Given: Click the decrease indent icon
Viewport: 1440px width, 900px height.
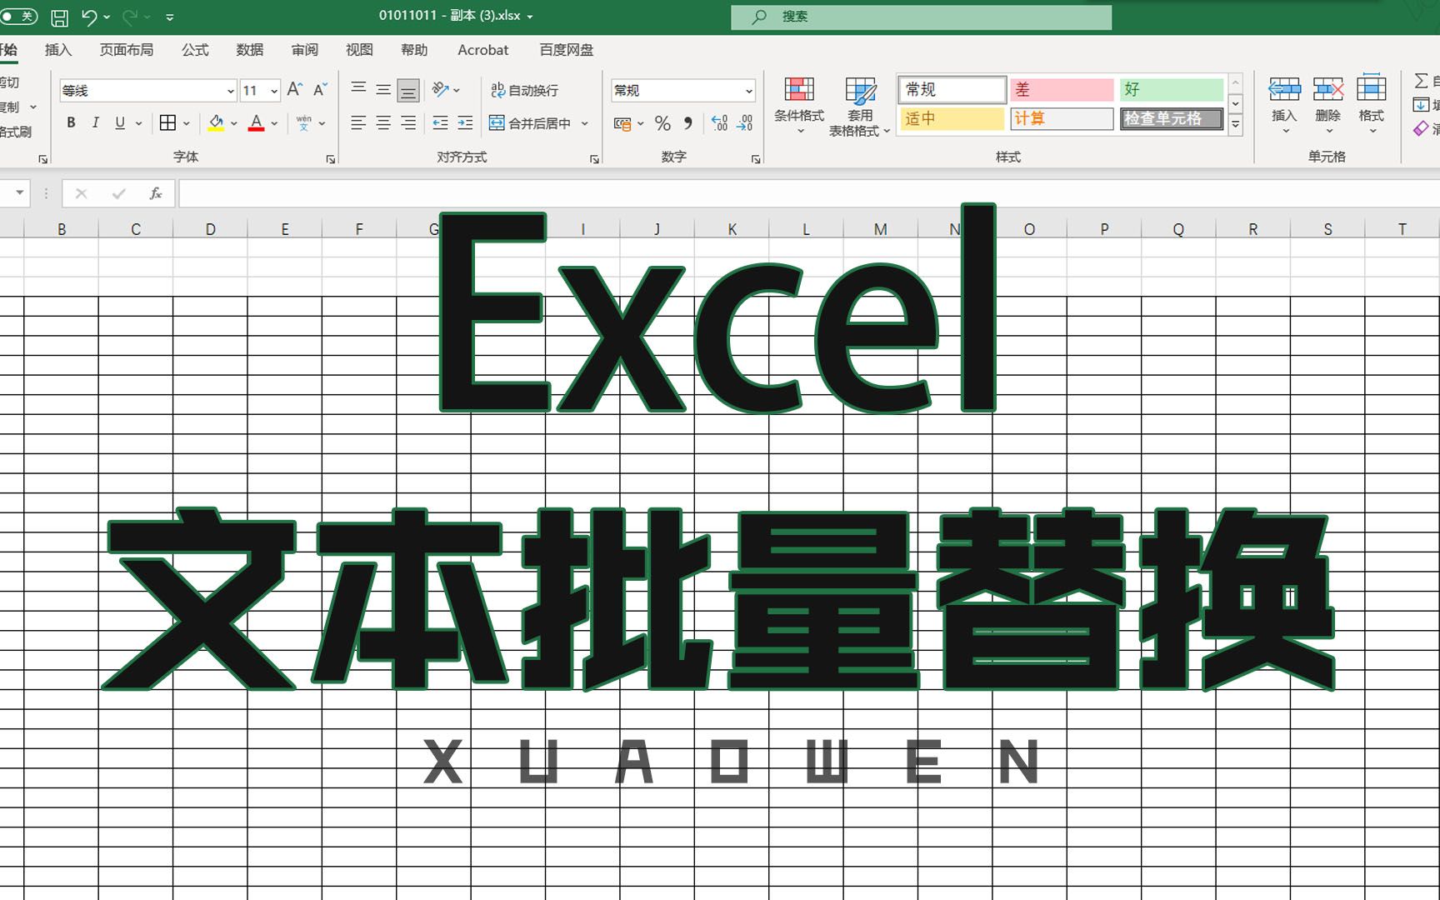Looking at the screenshot, I should (x=440, y=123).
